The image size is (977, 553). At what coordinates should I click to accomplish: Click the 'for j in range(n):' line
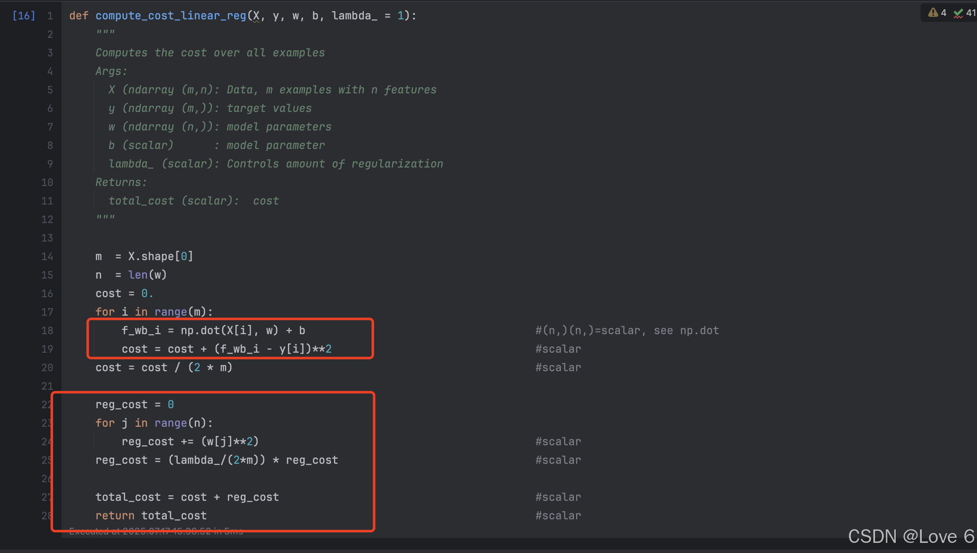point(154,423)
